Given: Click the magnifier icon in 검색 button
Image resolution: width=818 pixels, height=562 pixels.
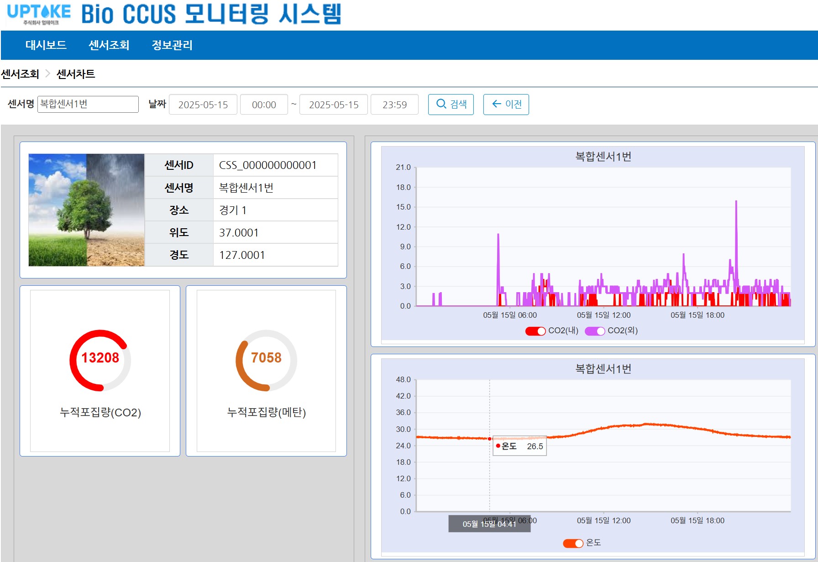Looking at the screenshot, I should click(x=441, y=104).
